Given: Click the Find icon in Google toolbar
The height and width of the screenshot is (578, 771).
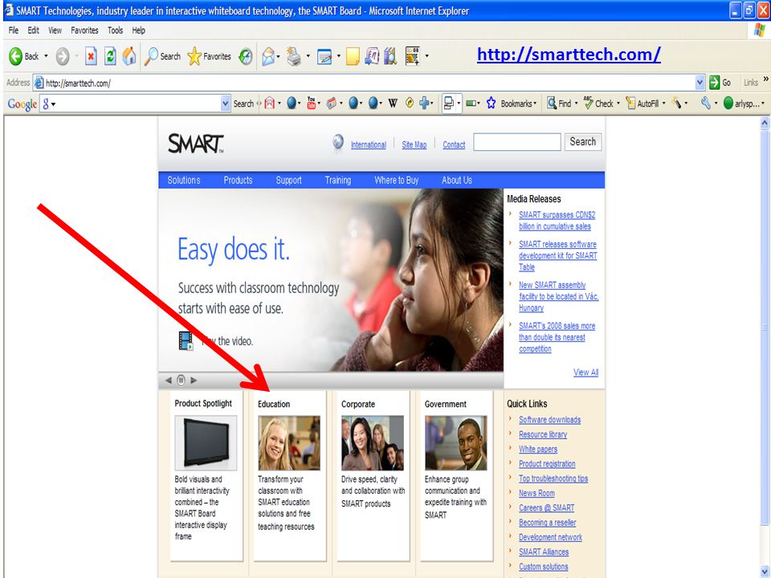Looking at the screenshot, I should click(x=552, y=104).
